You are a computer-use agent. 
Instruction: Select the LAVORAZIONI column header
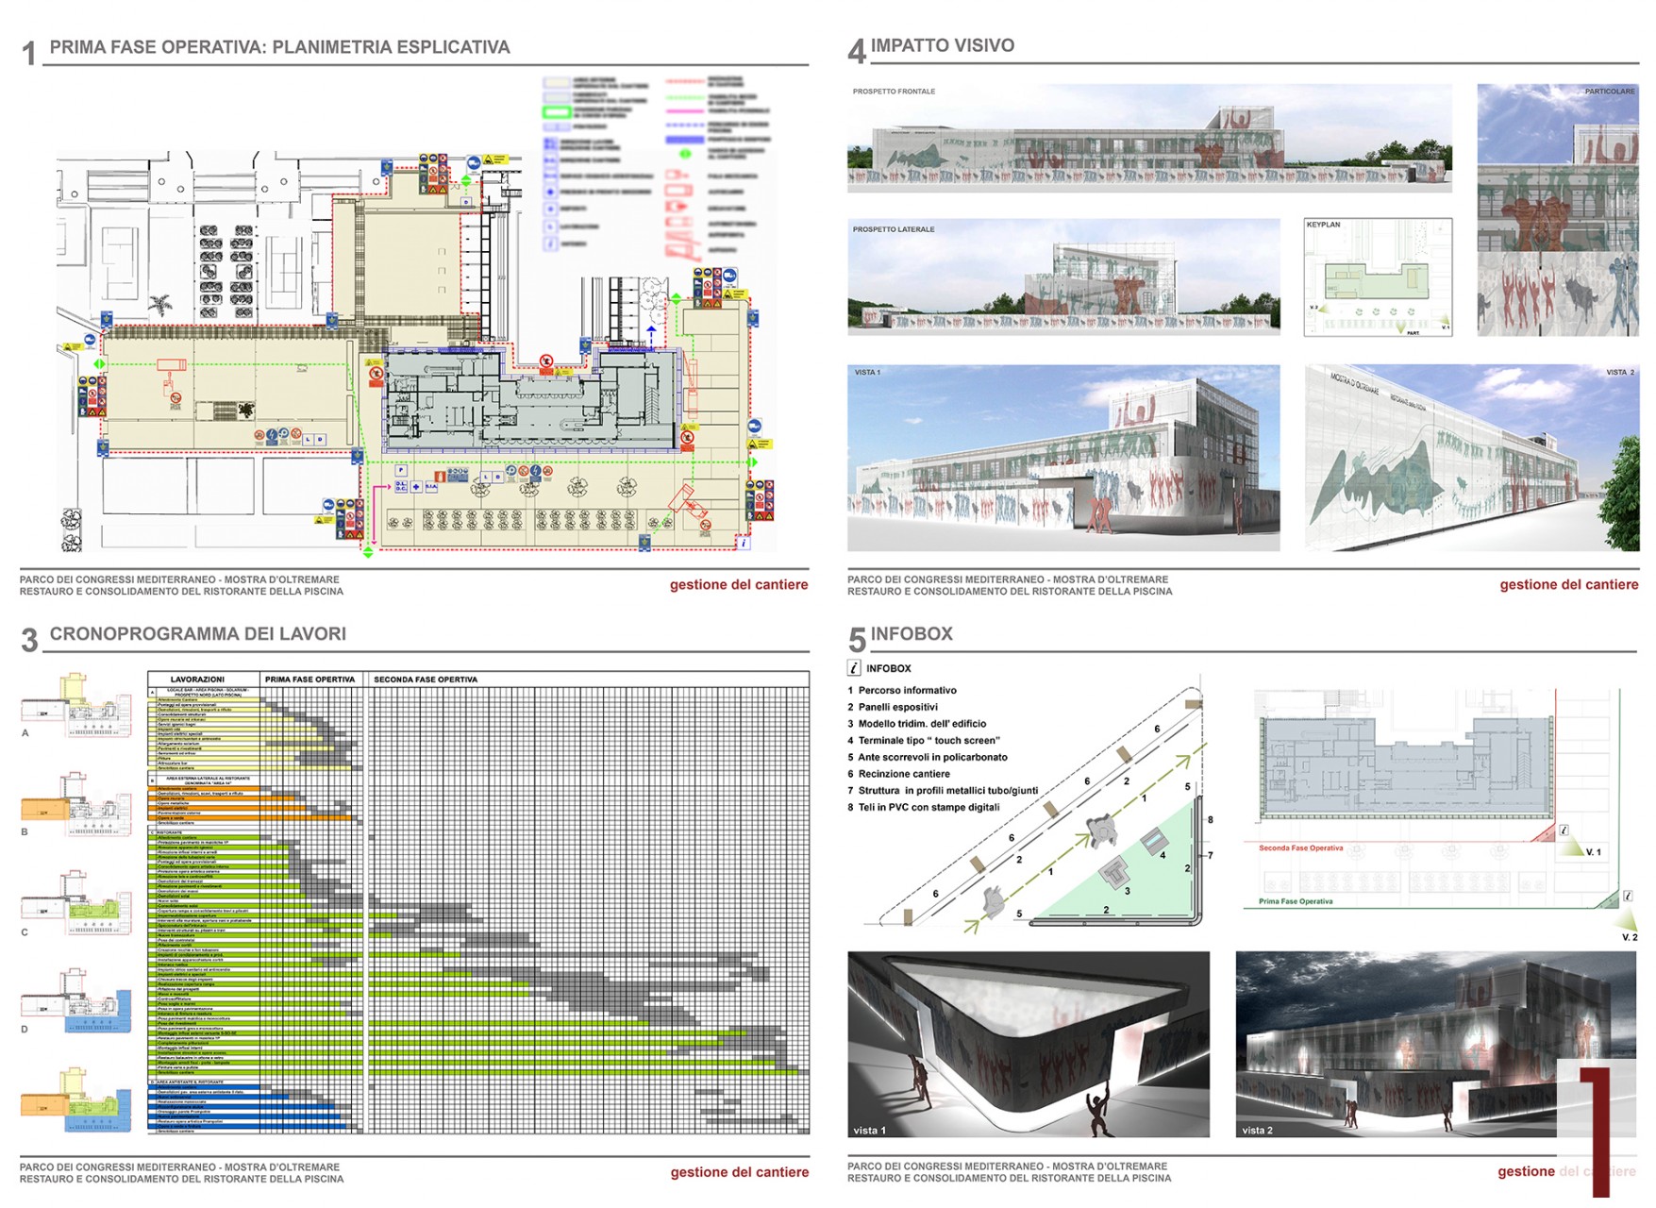pyautogui.click(x=197, y=679)
